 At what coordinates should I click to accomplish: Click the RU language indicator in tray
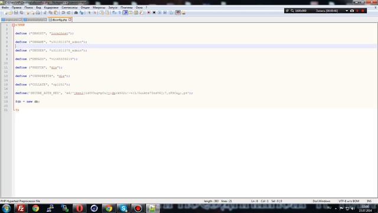point(330,208)
